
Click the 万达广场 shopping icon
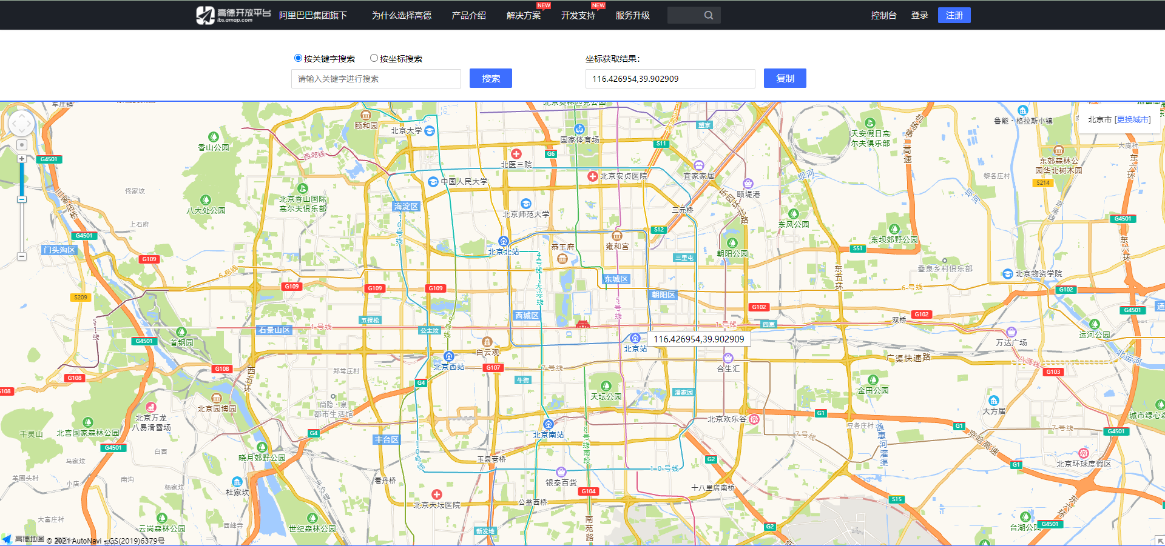tap(1011, 332)
